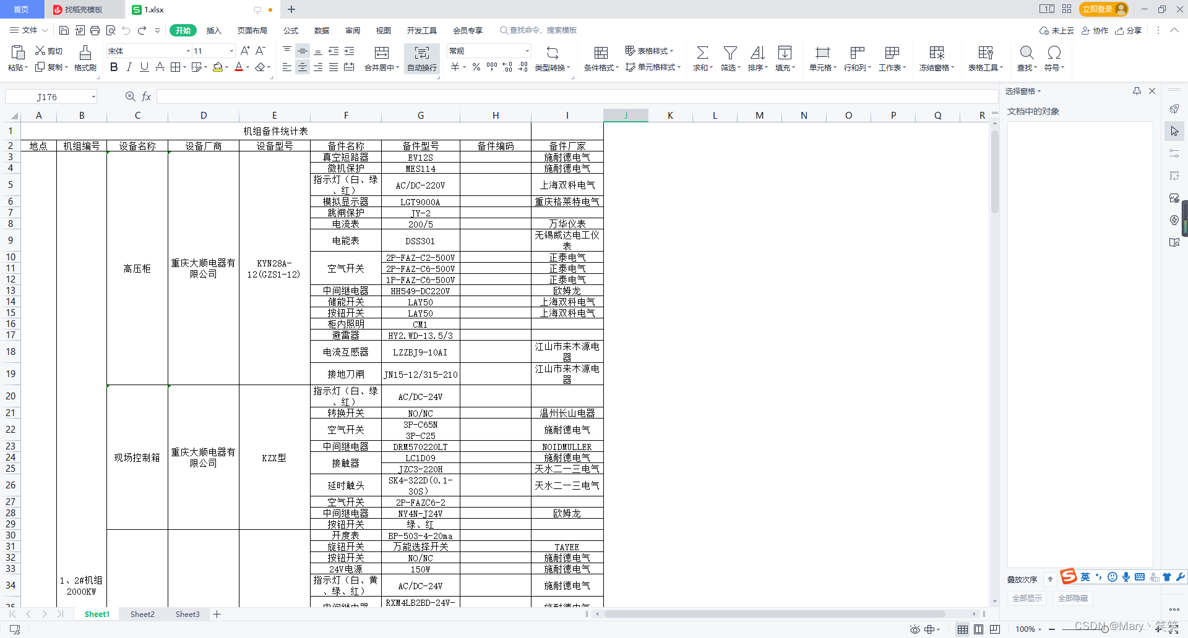Toggle italic formatting

tap(129, 67)
